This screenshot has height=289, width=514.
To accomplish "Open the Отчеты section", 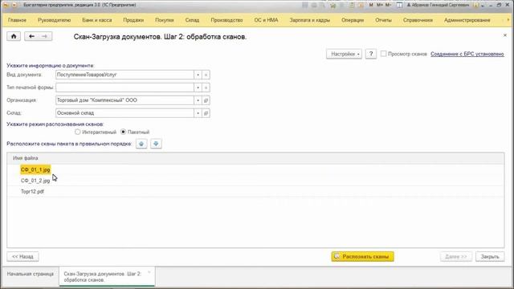I will point(383,20).
